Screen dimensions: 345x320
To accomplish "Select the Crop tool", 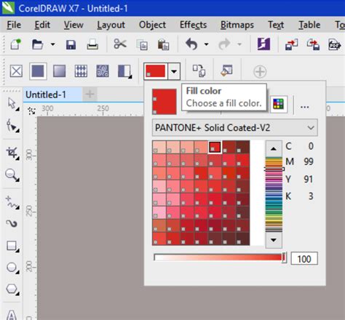I will click(12, 153).
